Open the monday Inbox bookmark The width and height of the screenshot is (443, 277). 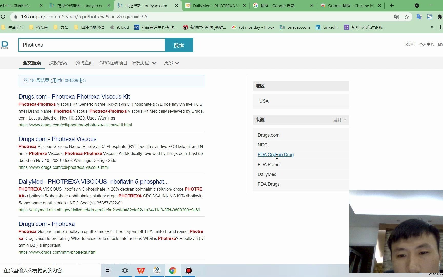[x=253, y=27]
